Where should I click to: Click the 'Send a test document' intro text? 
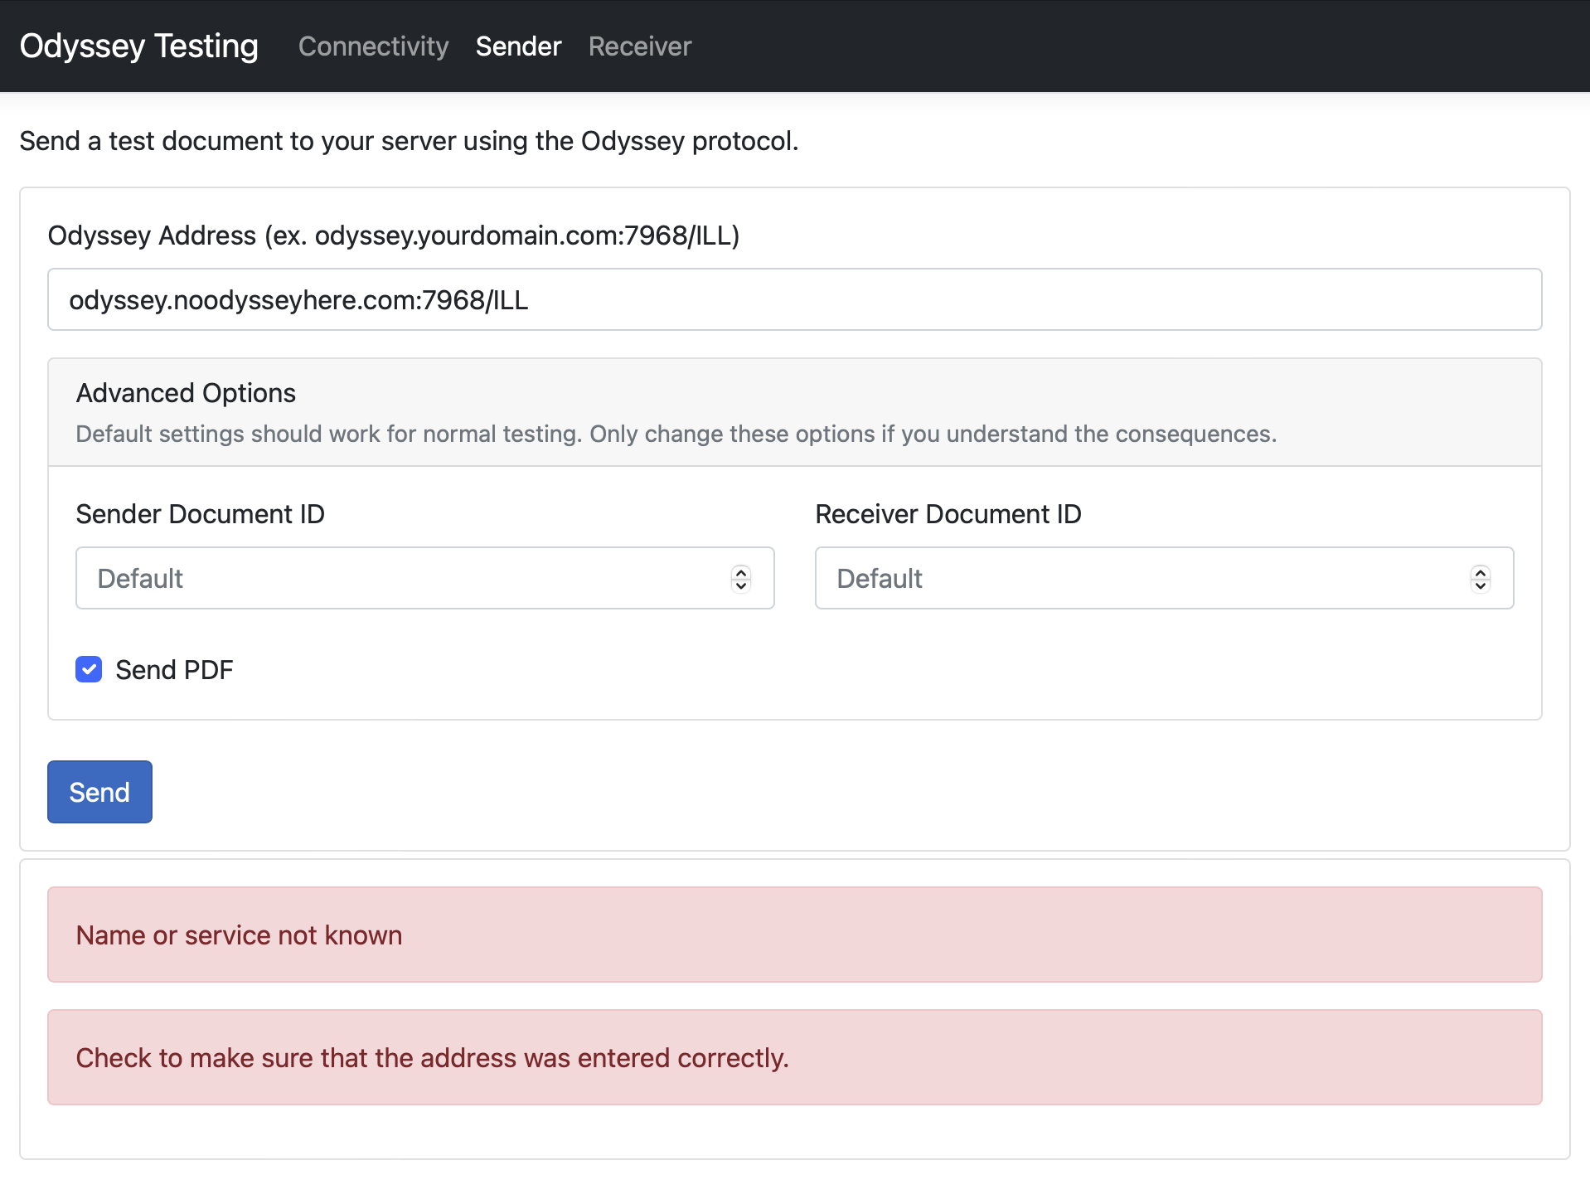coord(409,141)
